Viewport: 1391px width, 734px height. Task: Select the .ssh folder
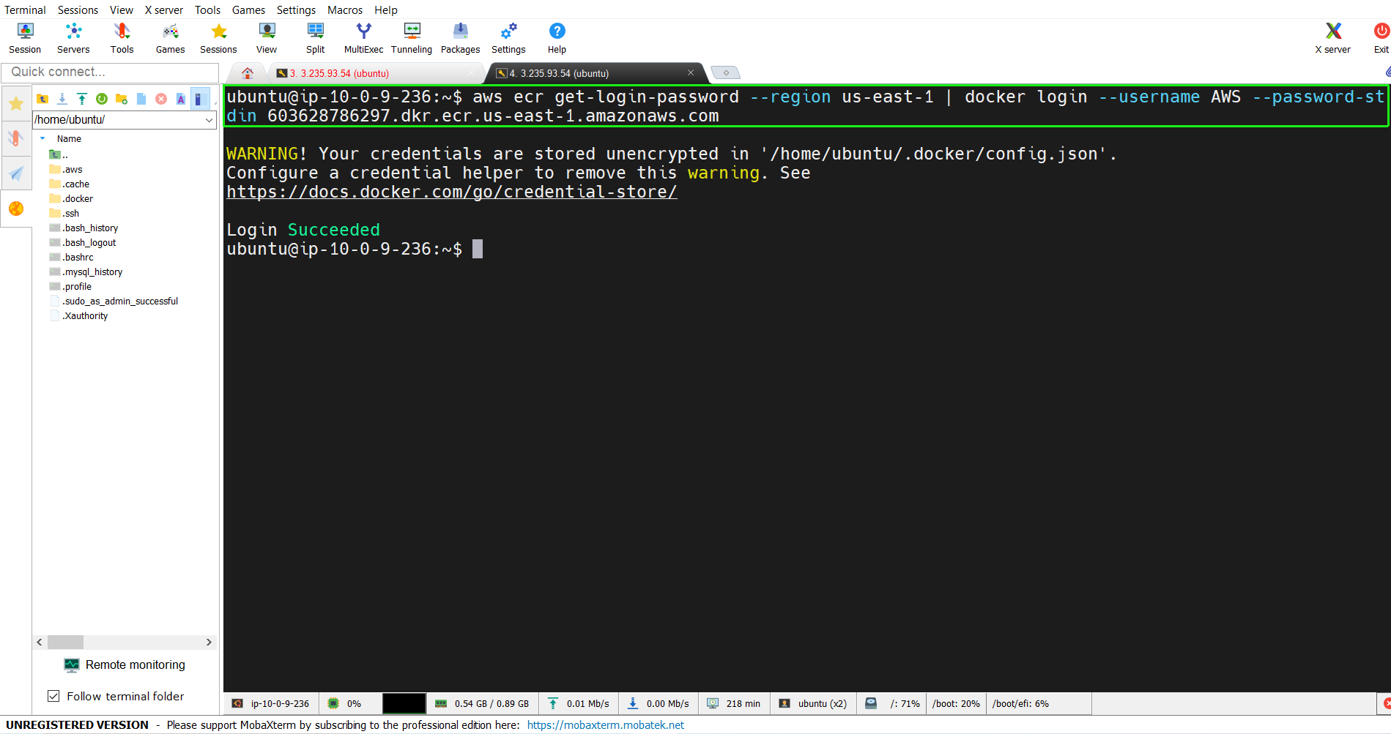coord(64,213)
